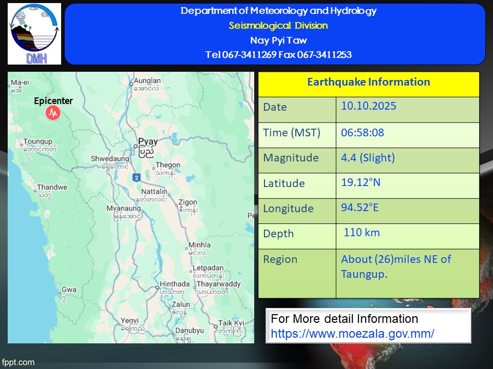Viewport: 493px width, 369px height.
Task: Click the DMH logo in the header
Action: click(34, 34)
